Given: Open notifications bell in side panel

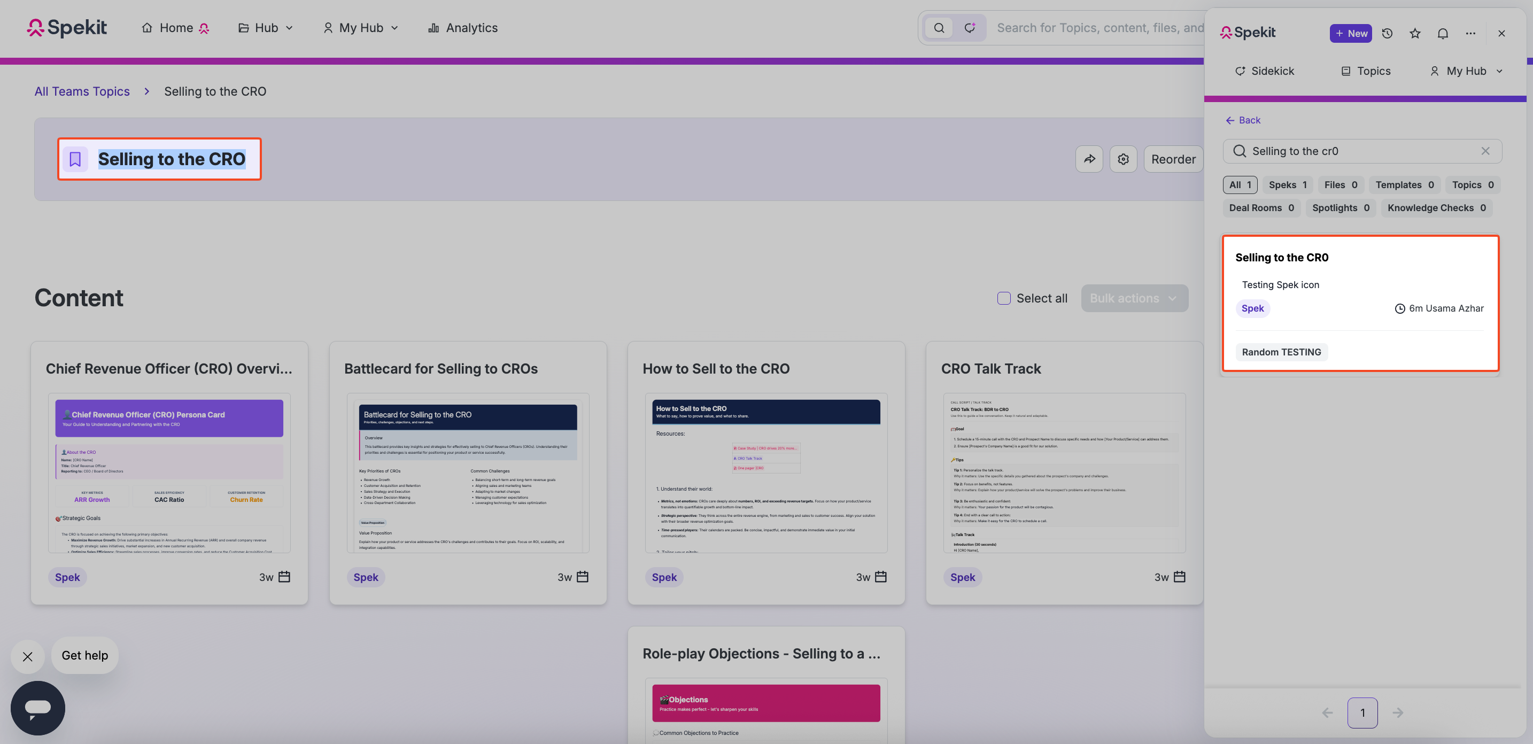Looking at the screenshot, I should (1443, 33).
